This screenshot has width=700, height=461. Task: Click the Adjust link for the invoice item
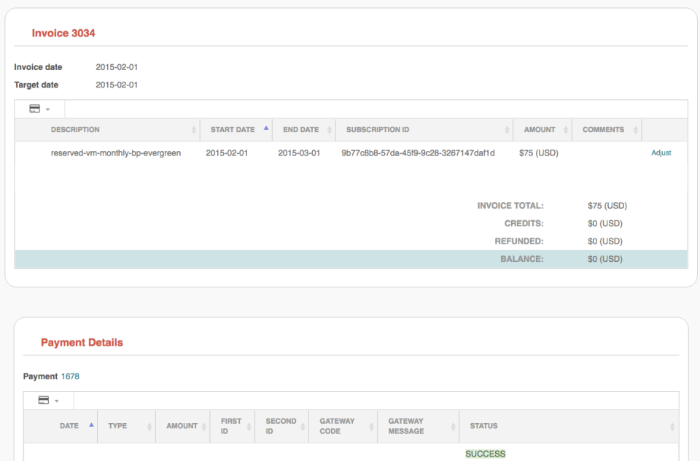(x=661, y=153)
